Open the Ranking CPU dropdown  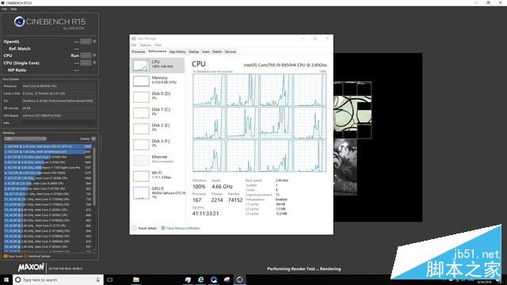pos(25,139)
